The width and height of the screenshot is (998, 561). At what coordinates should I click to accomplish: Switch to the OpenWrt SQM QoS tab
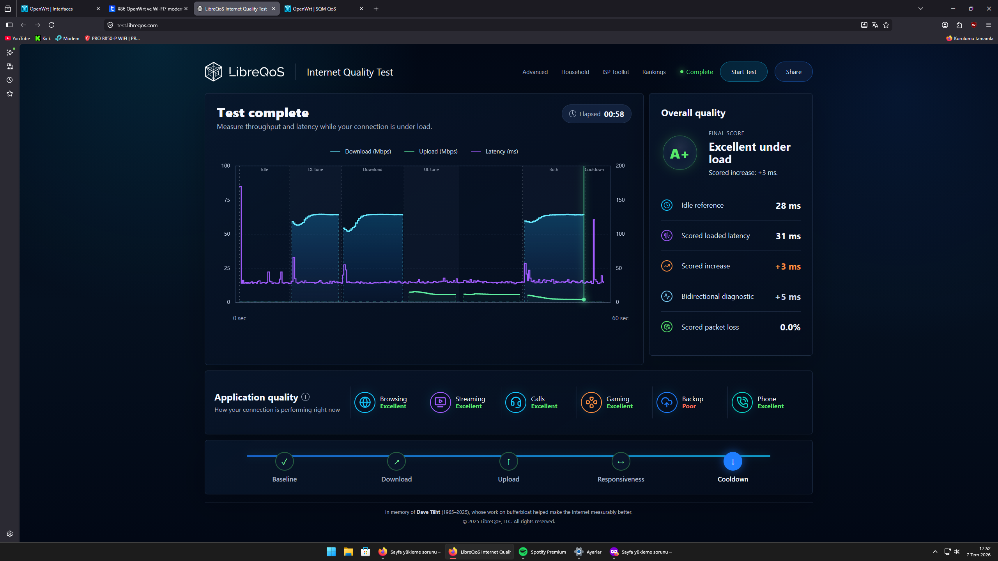point(324,9)
